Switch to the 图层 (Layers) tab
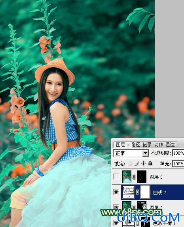 120,145
